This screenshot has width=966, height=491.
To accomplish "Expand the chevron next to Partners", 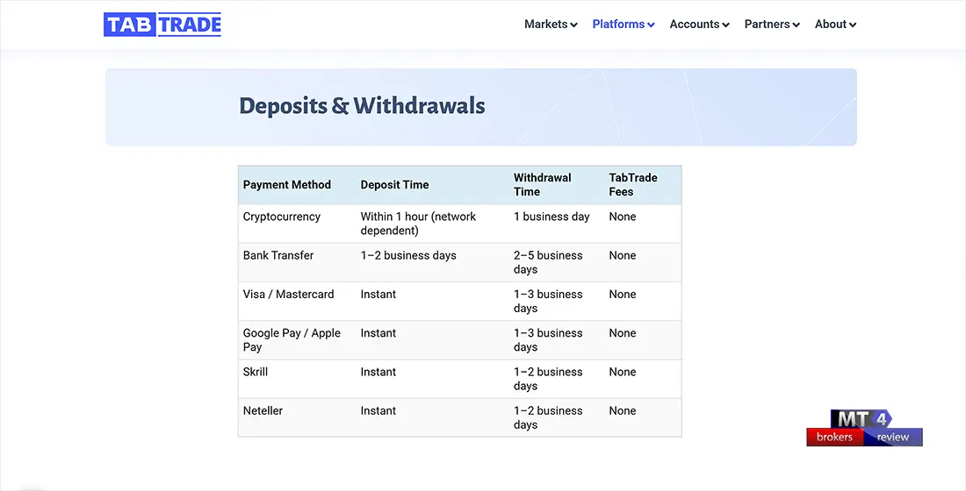I will 796,25.
